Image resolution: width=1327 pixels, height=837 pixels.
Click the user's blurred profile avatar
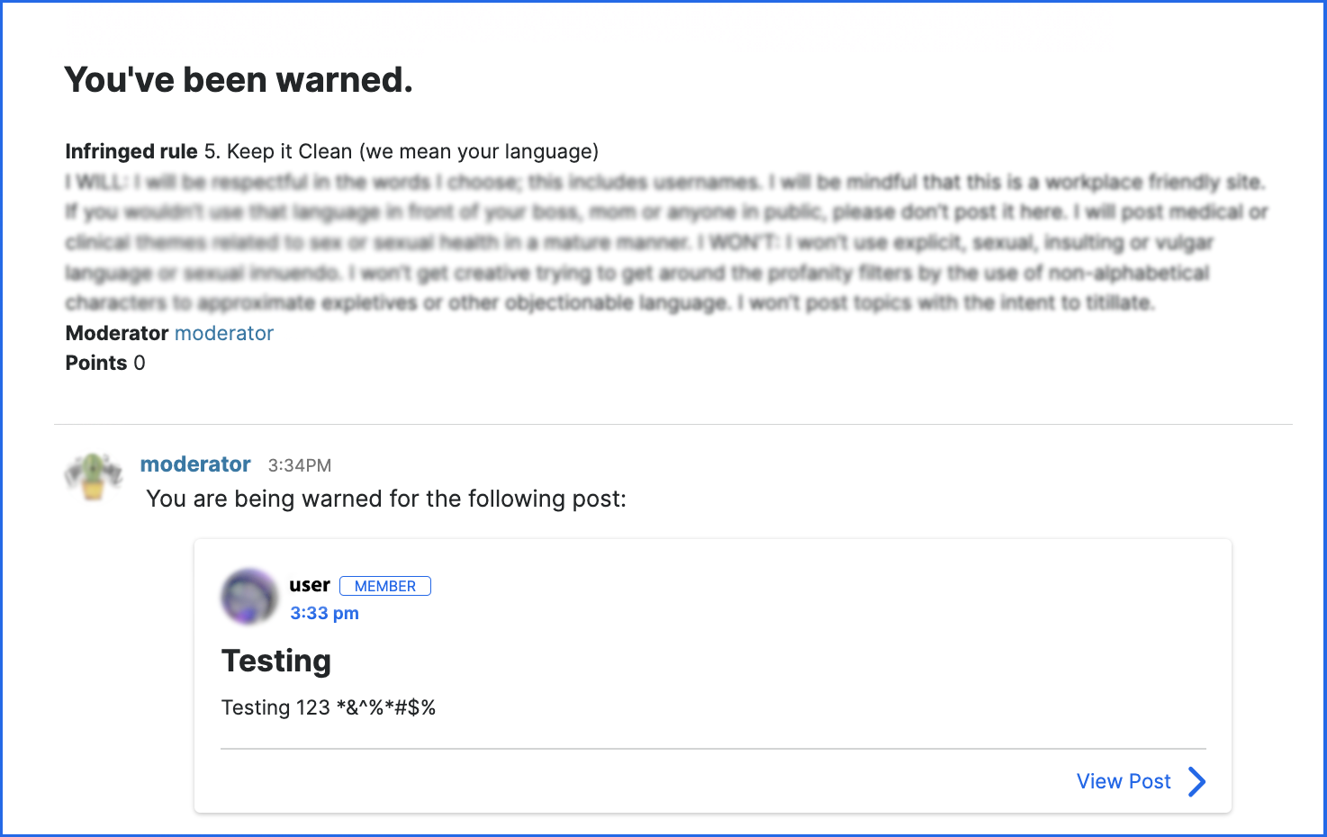point(249,597)
